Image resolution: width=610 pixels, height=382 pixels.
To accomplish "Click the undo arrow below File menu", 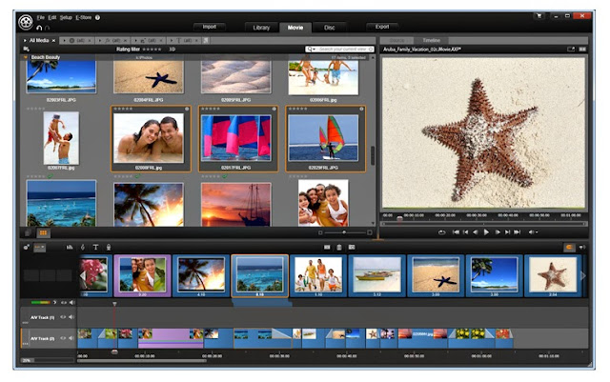I will (39, 28).
